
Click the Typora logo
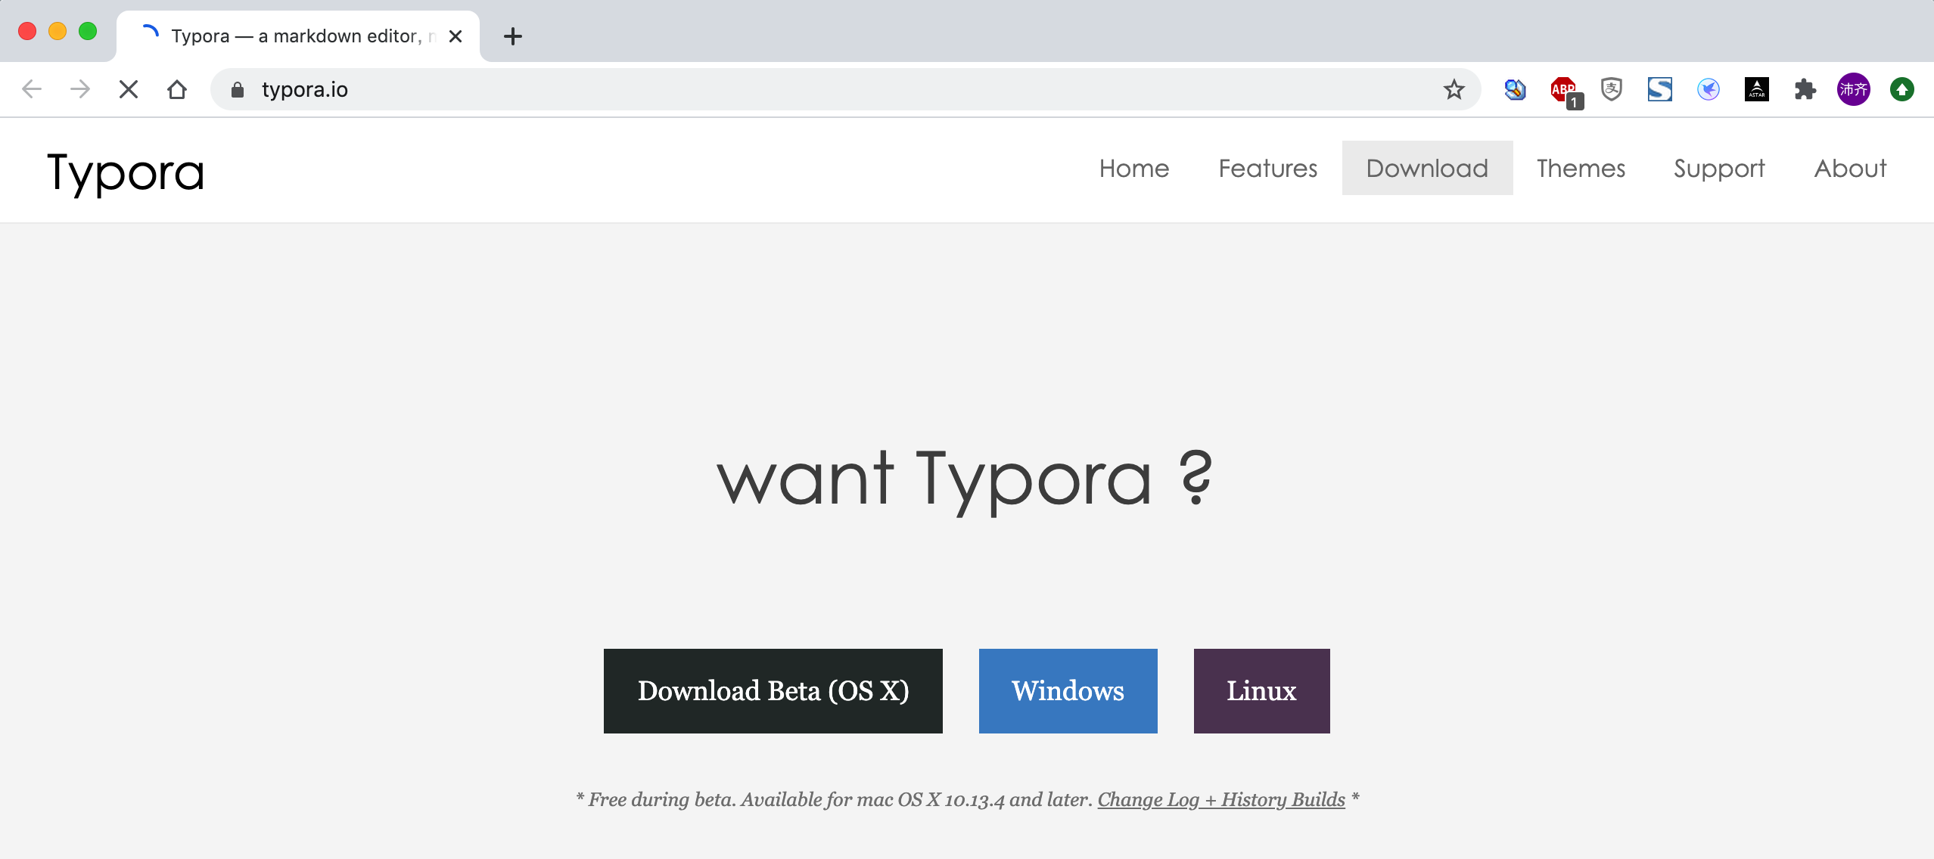click(x=126, y=173)
